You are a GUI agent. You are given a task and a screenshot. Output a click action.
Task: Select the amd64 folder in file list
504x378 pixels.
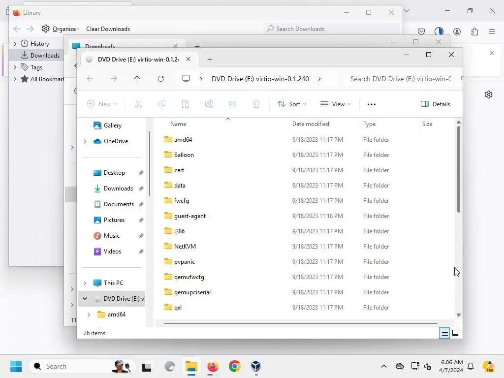coord(183,139)
